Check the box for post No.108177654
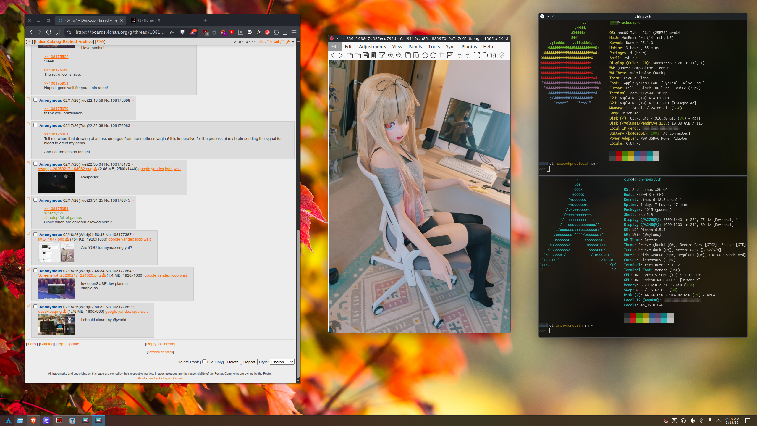 click(35, 270)
